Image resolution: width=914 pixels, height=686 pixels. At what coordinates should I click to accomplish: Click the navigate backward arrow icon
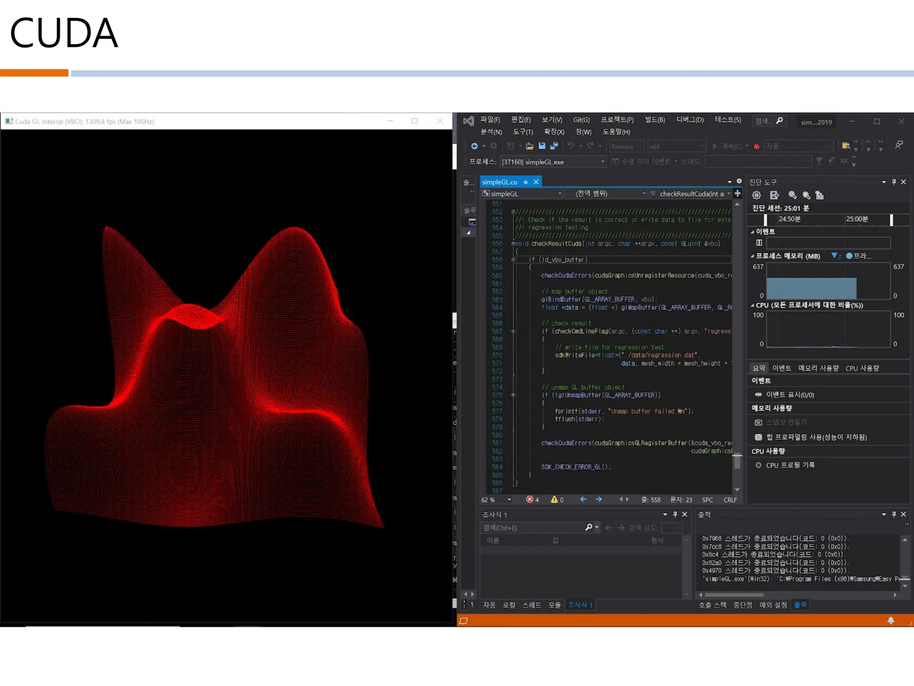pos(474,146)
